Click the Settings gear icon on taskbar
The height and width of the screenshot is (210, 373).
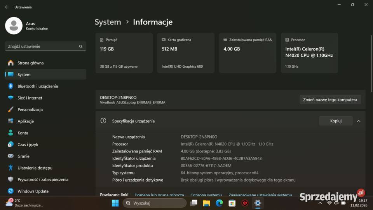258,203
